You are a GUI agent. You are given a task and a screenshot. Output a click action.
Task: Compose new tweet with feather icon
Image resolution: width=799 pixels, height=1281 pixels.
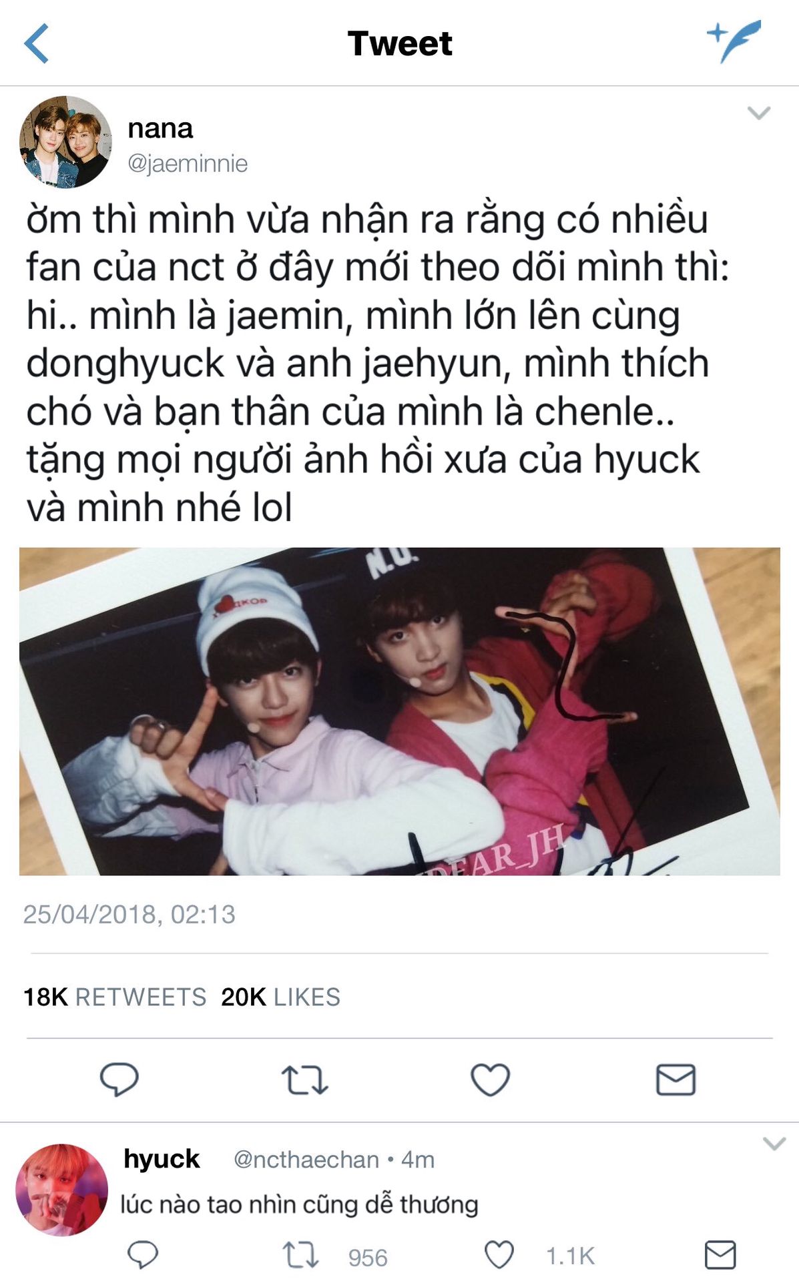[734, 41]
